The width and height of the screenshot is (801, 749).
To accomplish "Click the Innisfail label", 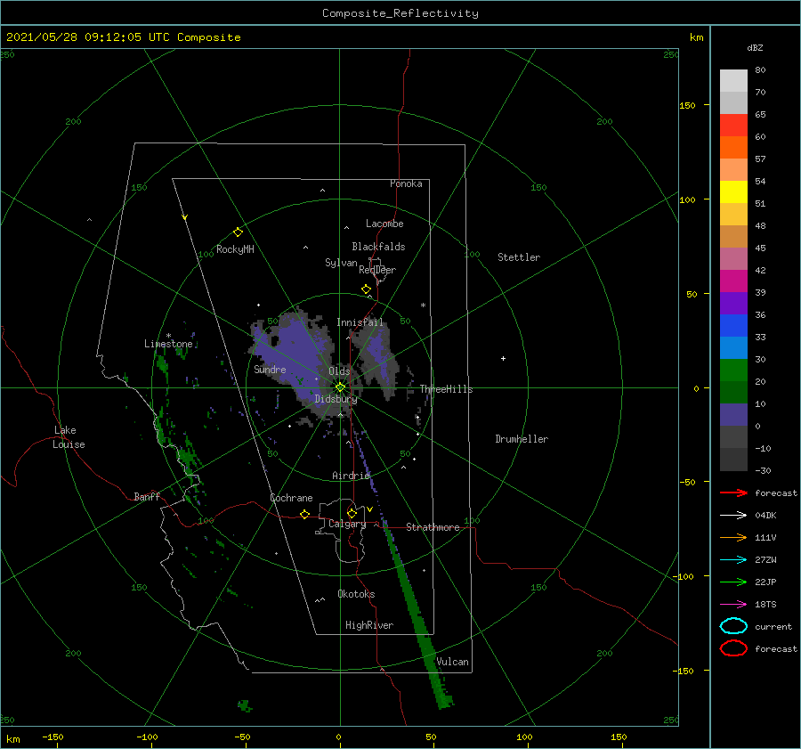I will click(360, 322).
